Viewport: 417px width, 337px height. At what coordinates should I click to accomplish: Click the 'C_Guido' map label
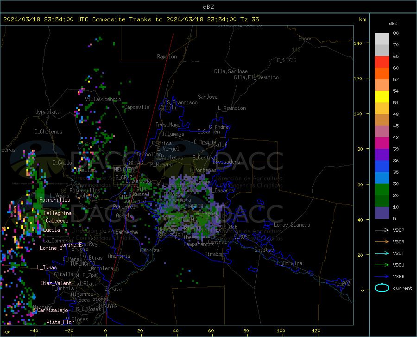click(62, 163)
